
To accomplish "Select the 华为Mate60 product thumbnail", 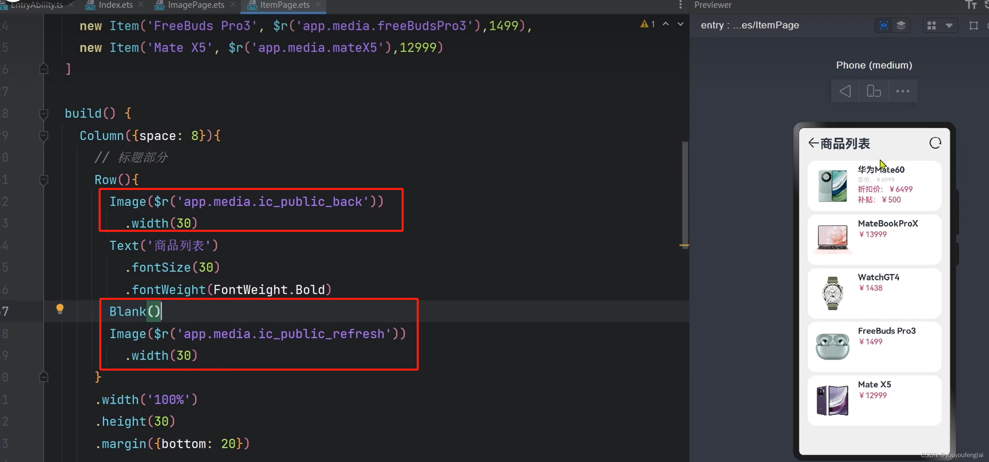I will tap(832, 185).
